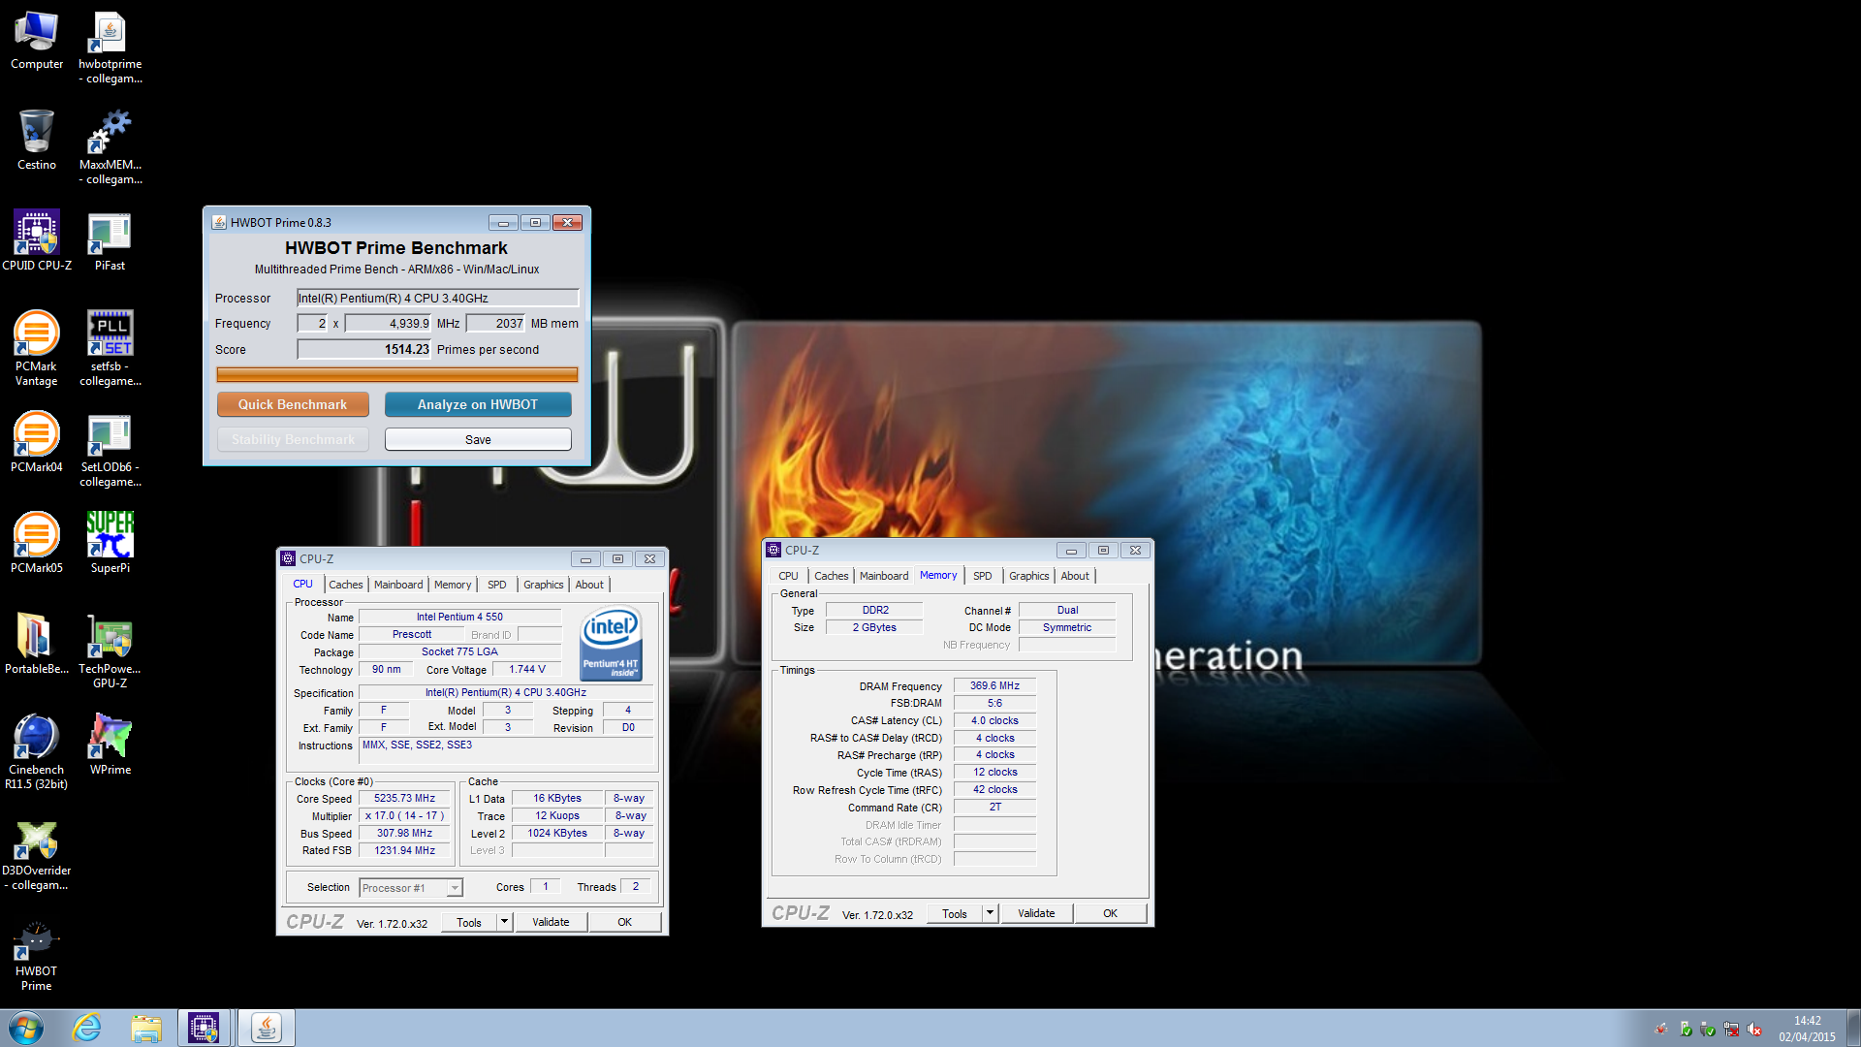
Task: Open the Windows Start menu orb
Action: [x=26, y=1028]
